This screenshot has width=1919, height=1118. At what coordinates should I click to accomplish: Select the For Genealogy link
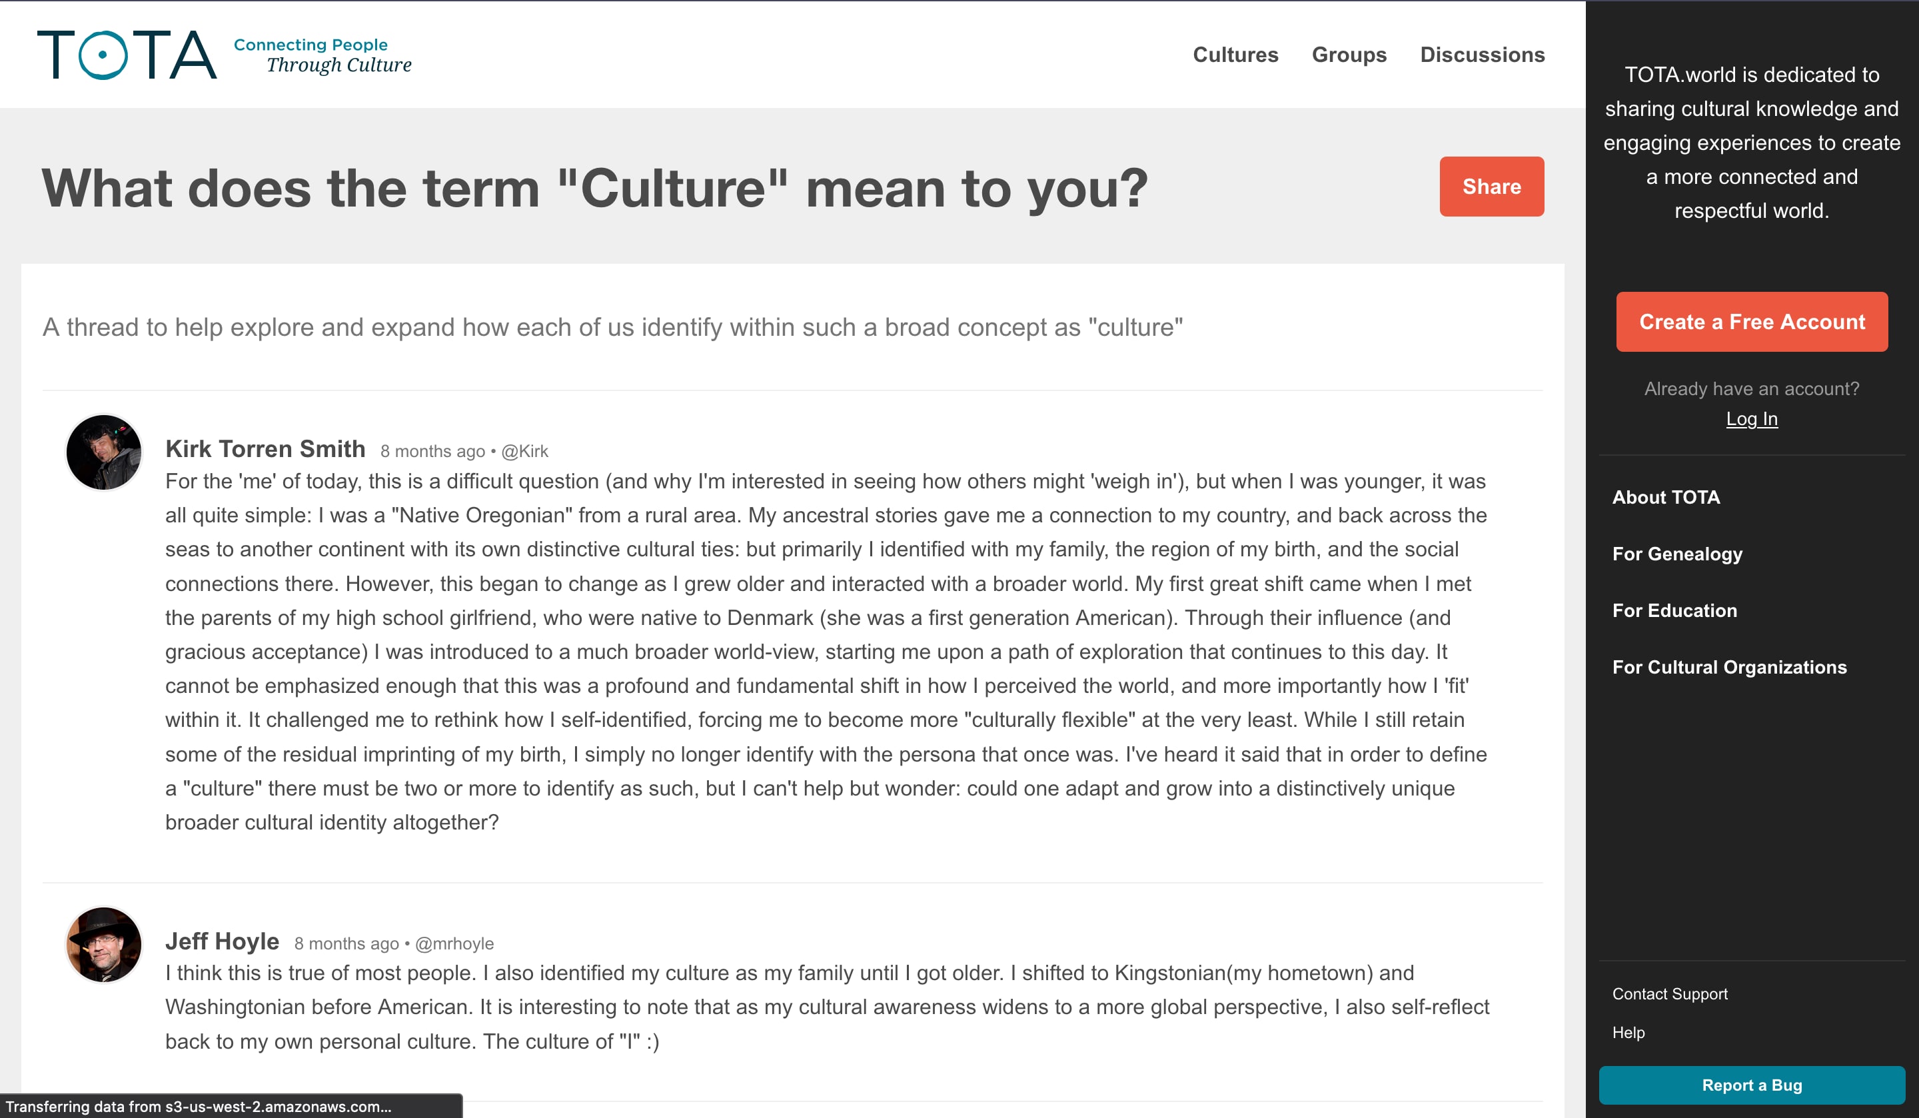click(x=1677, y=554)
